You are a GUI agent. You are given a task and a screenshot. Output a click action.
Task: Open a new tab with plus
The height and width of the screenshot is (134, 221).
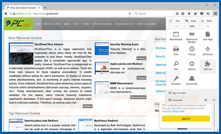tap(45, 8)
